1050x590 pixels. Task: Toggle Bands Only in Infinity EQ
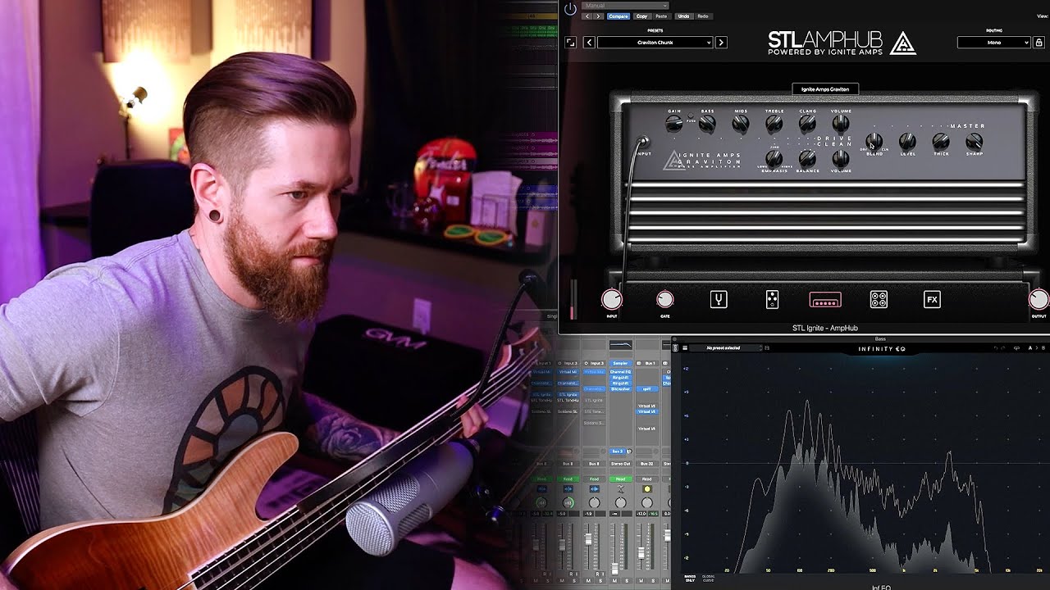(690, 579)
